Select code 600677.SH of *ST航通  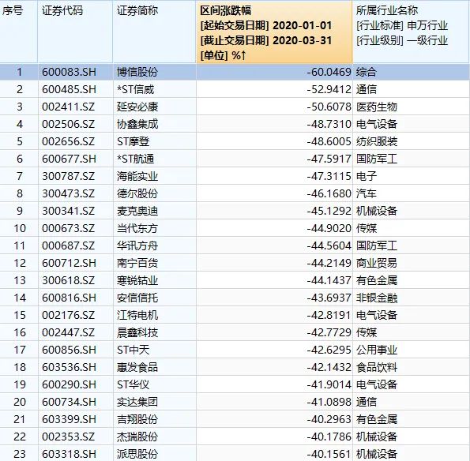tap(69, 159)
